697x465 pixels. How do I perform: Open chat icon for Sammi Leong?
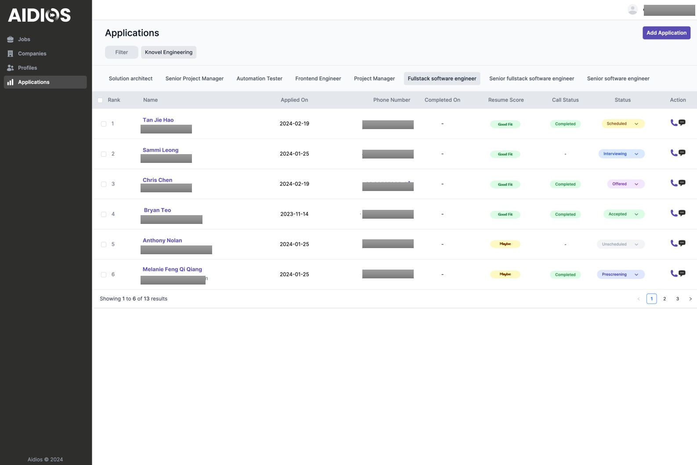pyautogui.click(x=682, y=153)
